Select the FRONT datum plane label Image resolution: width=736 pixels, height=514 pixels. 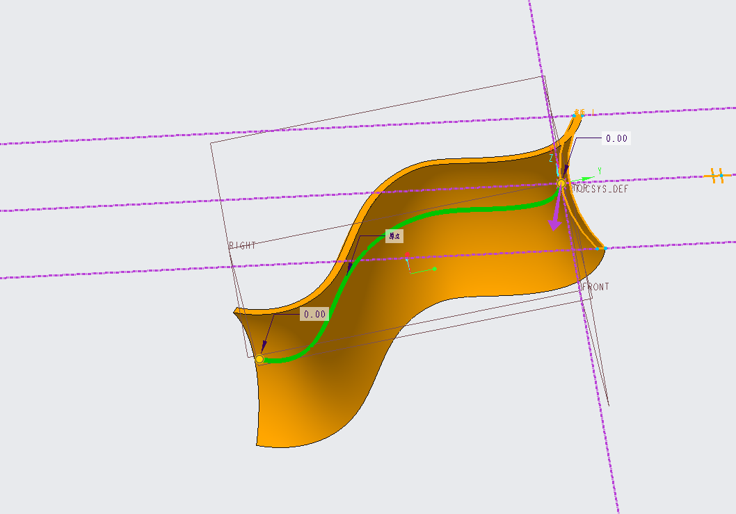click(595, 286)
